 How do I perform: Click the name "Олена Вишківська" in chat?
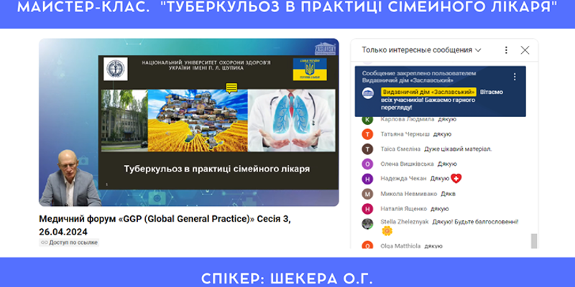coord(407,164)
